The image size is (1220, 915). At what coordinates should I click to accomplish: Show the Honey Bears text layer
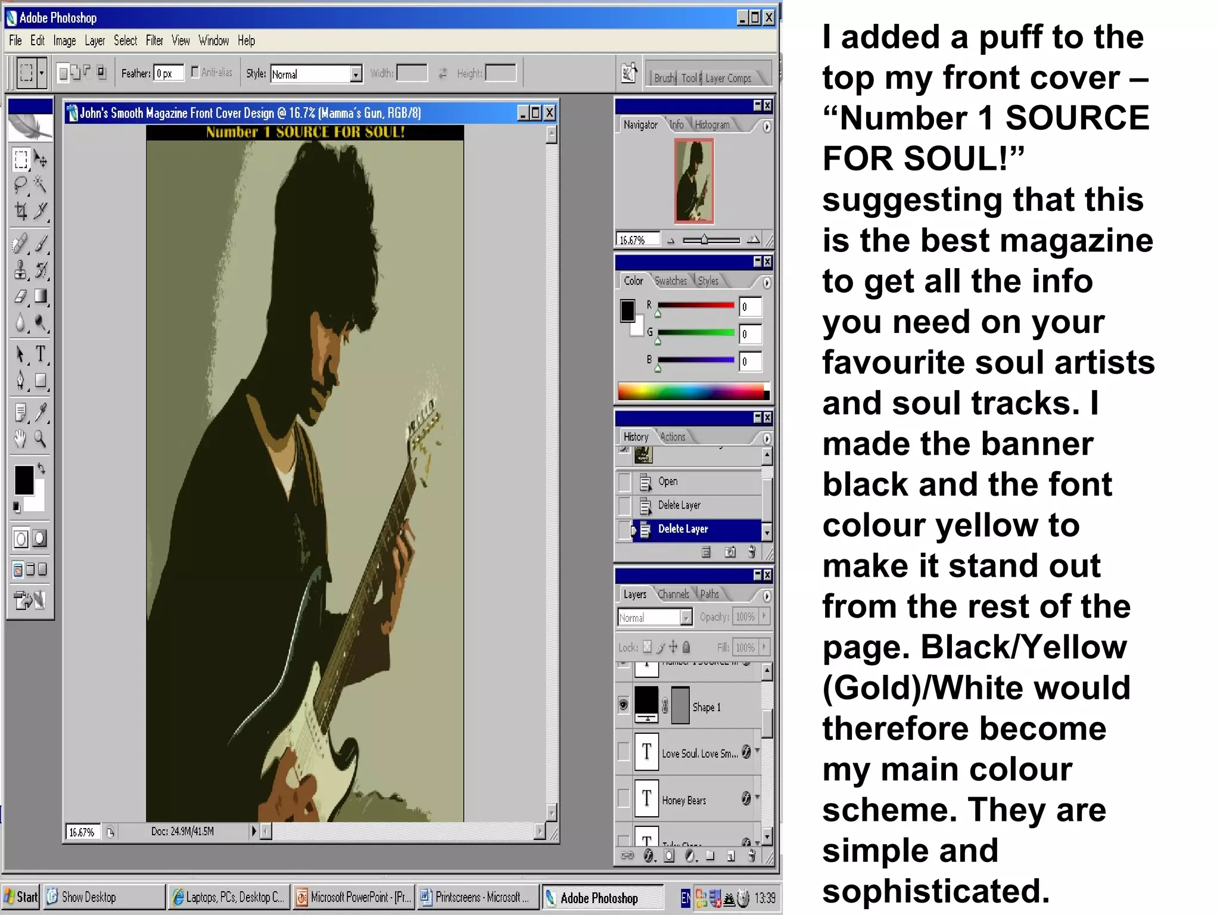click(624, 798)
